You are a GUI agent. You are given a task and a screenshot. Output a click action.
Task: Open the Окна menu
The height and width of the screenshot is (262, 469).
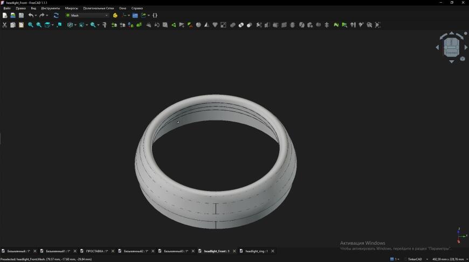coord(122,9)
